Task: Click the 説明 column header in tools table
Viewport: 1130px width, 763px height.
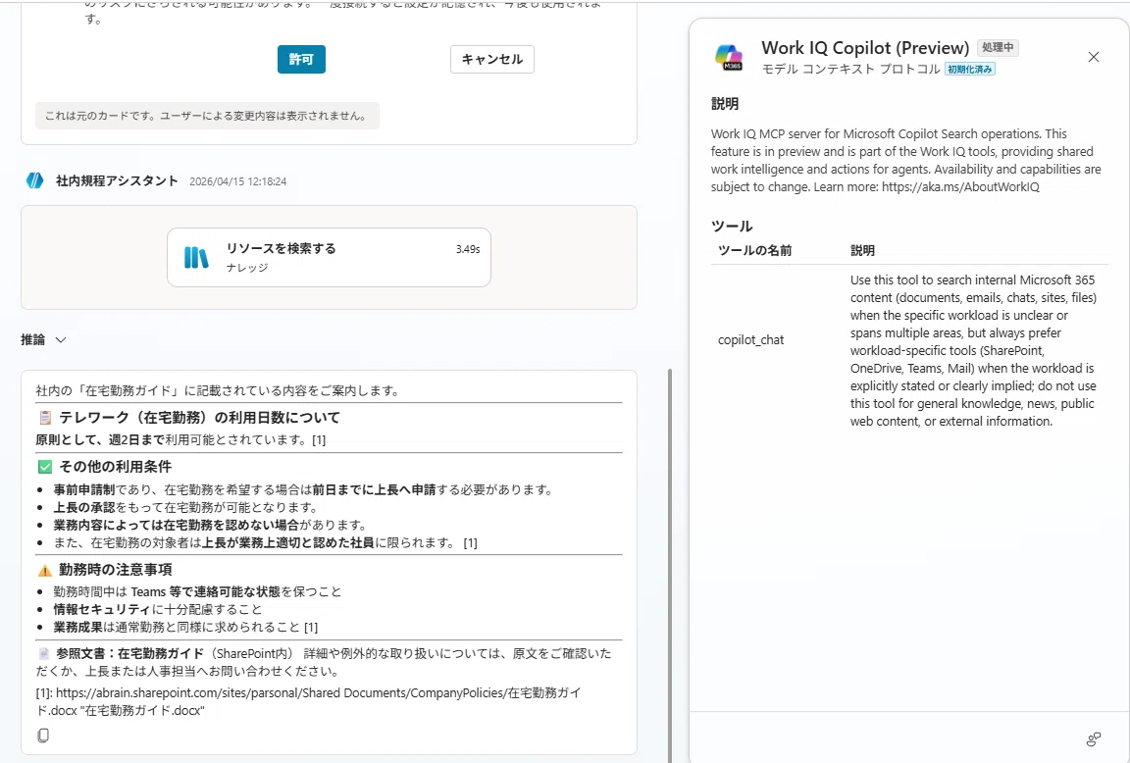Action: 862,250
